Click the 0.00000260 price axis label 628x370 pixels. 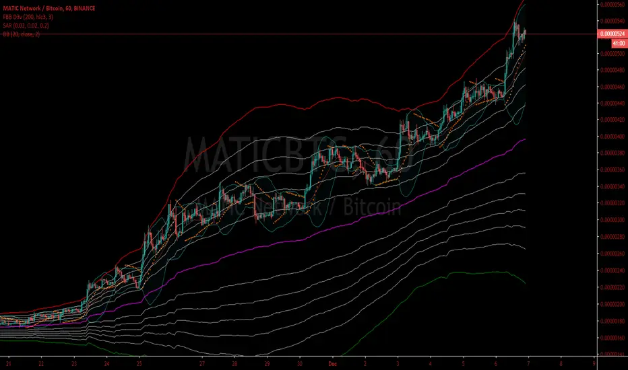click(x=613, y=253)
